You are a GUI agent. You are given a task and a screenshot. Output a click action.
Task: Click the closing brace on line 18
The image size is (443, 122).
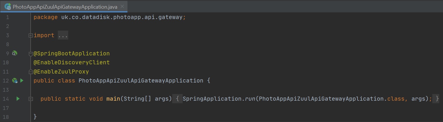click(x=35, y=117)
